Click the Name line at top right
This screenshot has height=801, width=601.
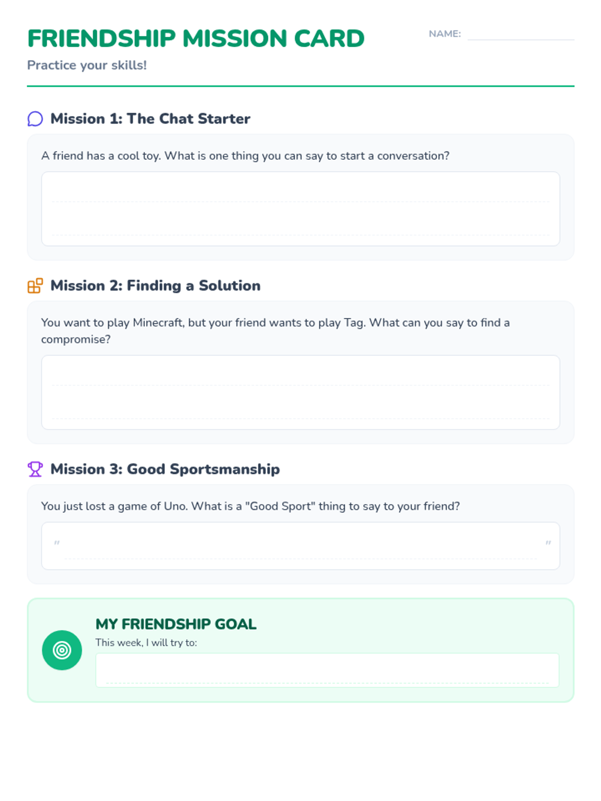tap(521, 34)
